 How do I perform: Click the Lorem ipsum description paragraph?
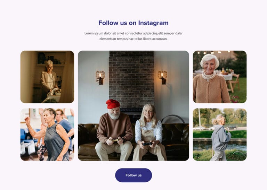click(x=133, y=36)
